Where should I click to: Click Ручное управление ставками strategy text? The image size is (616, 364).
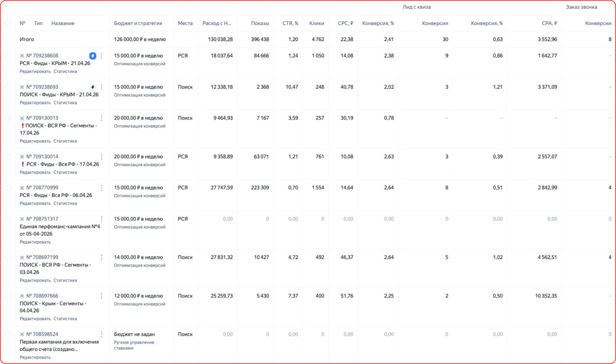(x=134, y=345)
